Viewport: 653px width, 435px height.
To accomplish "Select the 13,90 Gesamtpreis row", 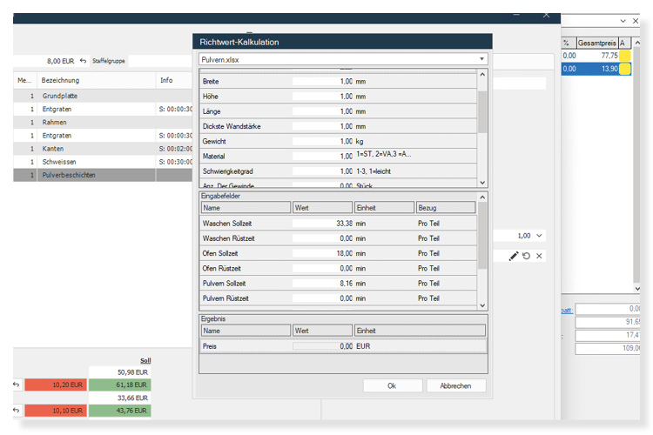I will click(x=596, y=69).
